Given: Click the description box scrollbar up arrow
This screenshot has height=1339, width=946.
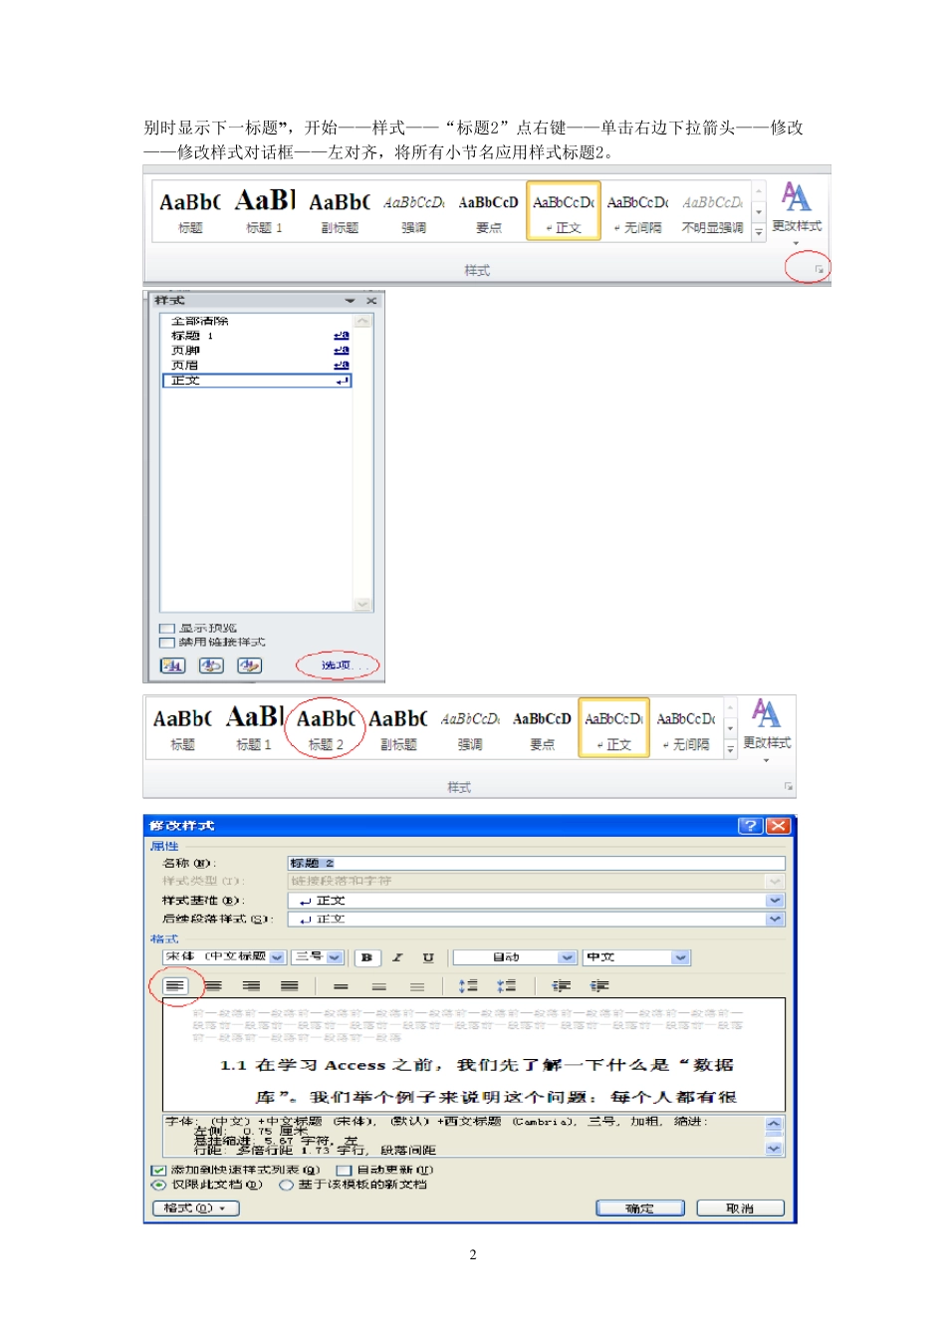Looking at the screenshot, I should (x=775, y=1124).
